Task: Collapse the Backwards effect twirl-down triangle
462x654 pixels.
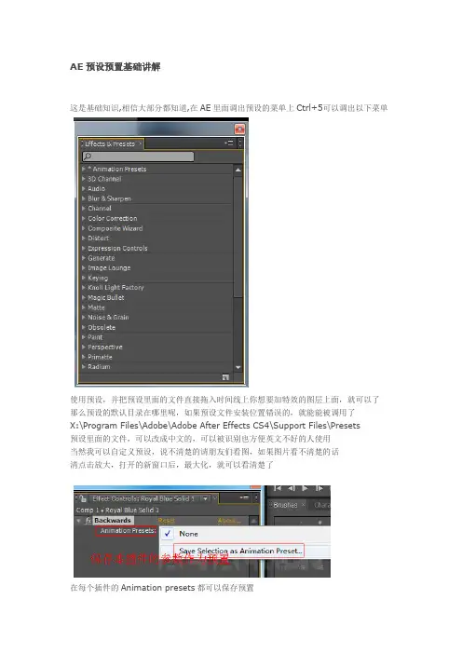Action: 78,521
